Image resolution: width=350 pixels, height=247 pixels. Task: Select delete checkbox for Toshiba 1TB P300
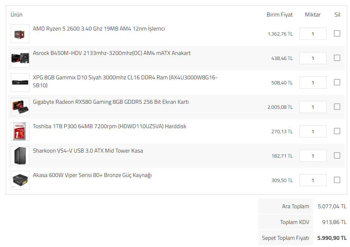(x=337, y=131)
